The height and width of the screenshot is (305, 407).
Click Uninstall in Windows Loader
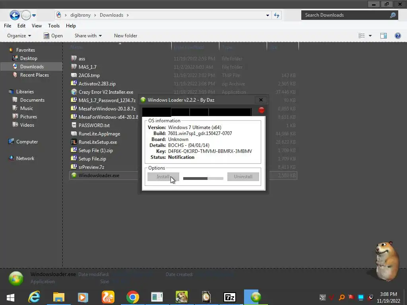(243, 177)
